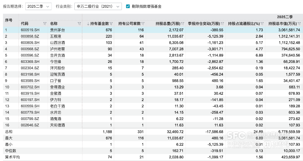Select stock name 天佑德酒
The height and width of the screenshot is (161, 303).
click(57, 125)
